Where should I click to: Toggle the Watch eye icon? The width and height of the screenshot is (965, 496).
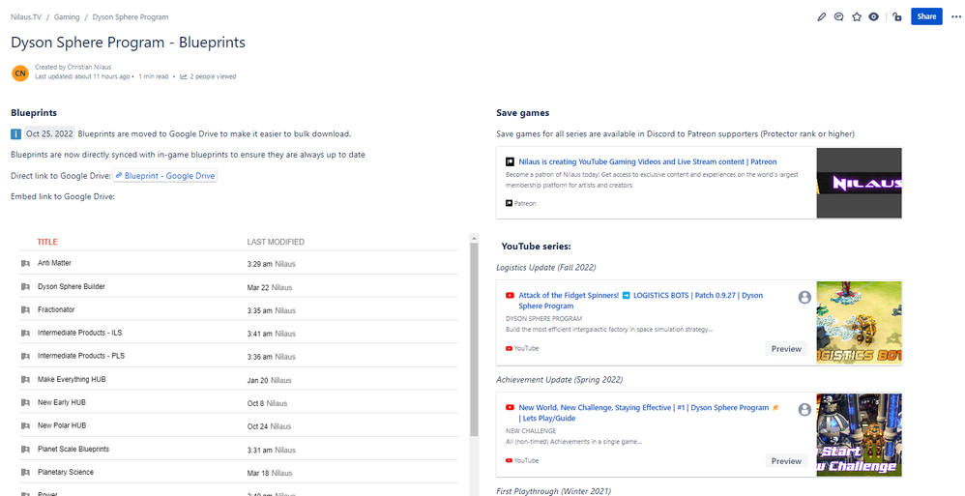point(873,17)
